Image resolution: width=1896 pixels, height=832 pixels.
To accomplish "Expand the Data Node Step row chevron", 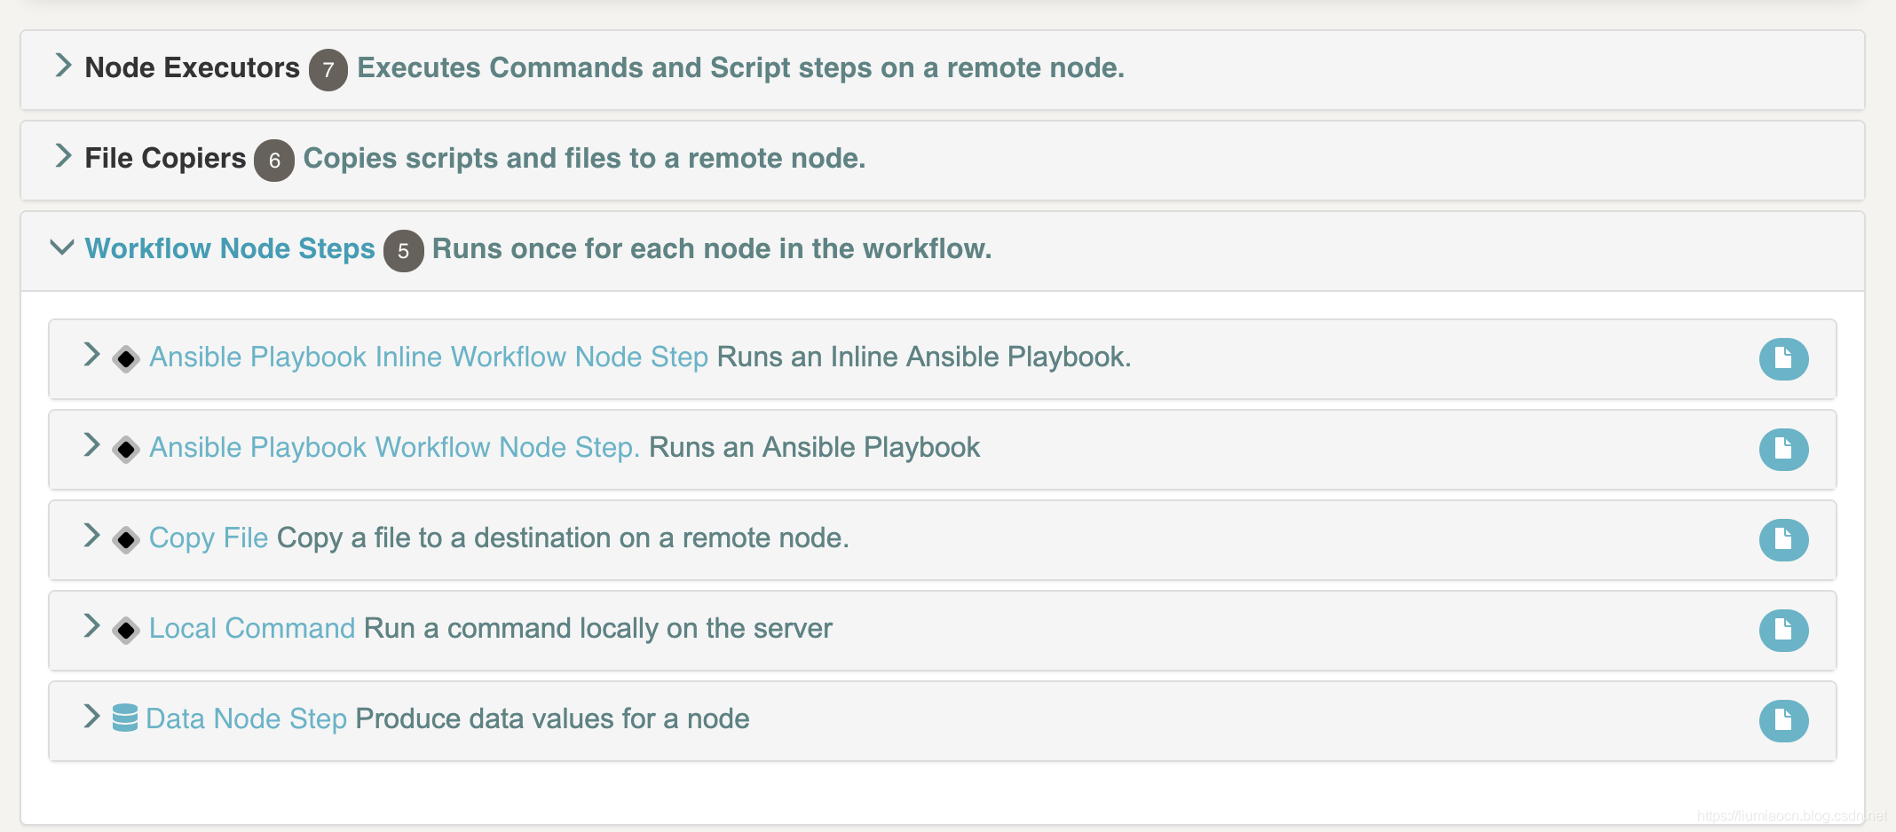I will coord(91,716).
